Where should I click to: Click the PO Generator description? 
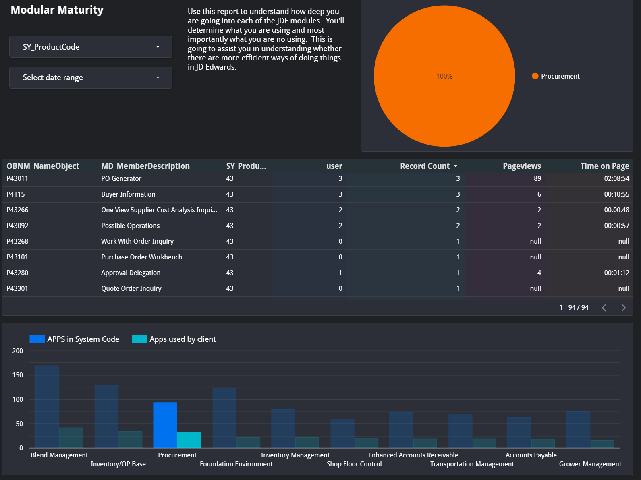point(121,178)
